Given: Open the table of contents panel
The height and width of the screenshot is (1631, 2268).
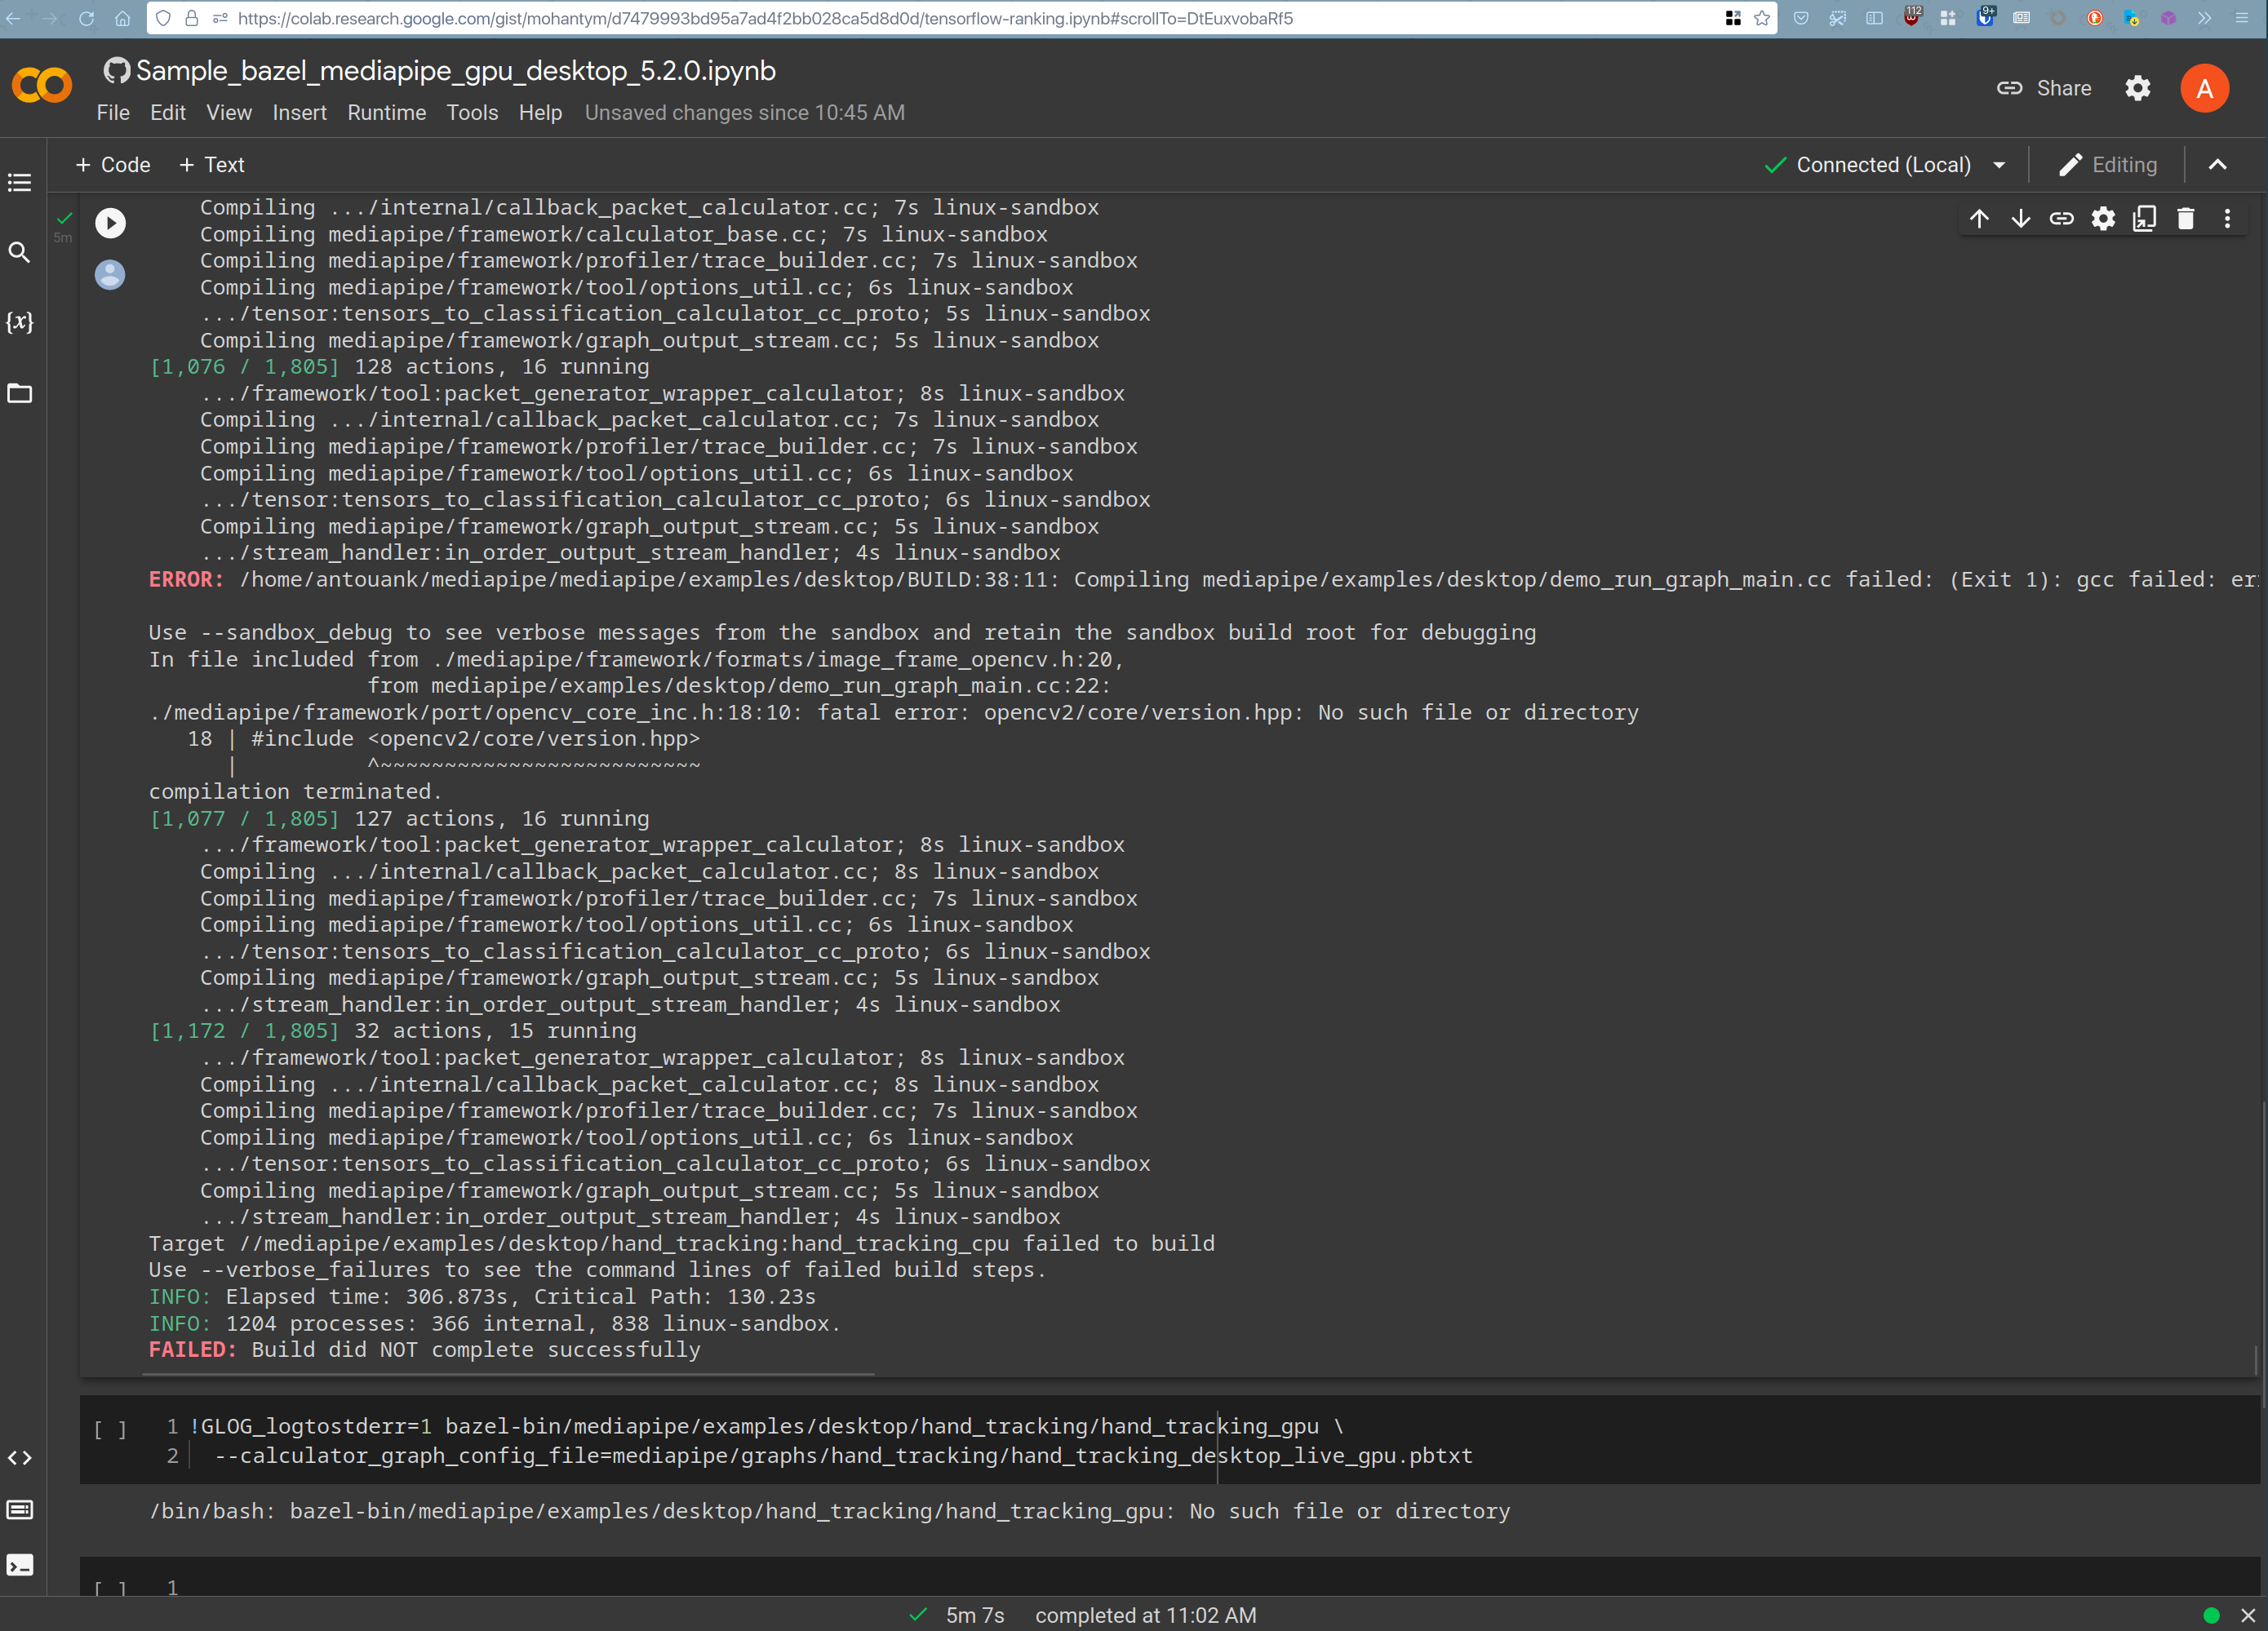Looking at the screenshot, I should coord(19,183).
